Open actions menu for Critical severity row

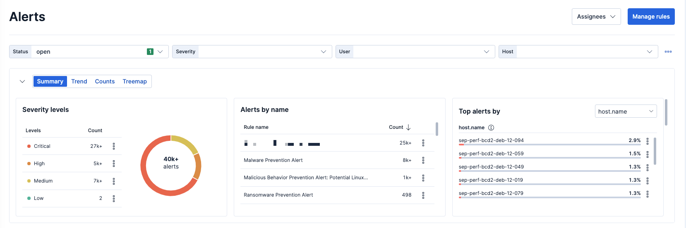pyautogui.click(x=114, y=146)
